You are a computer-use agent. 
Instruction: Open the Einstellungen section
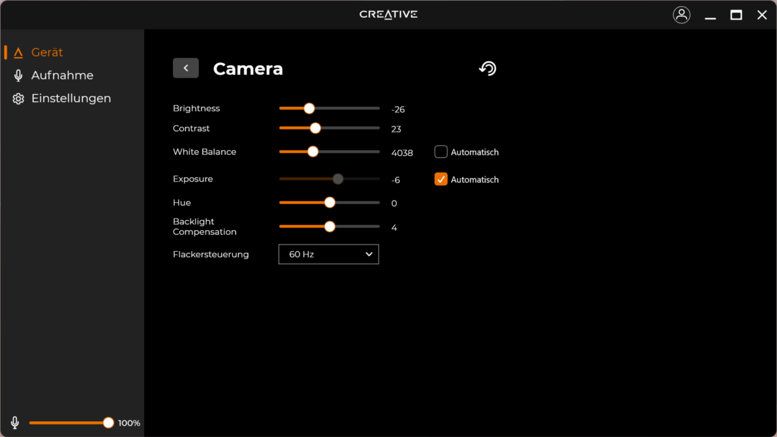(71, 98)
